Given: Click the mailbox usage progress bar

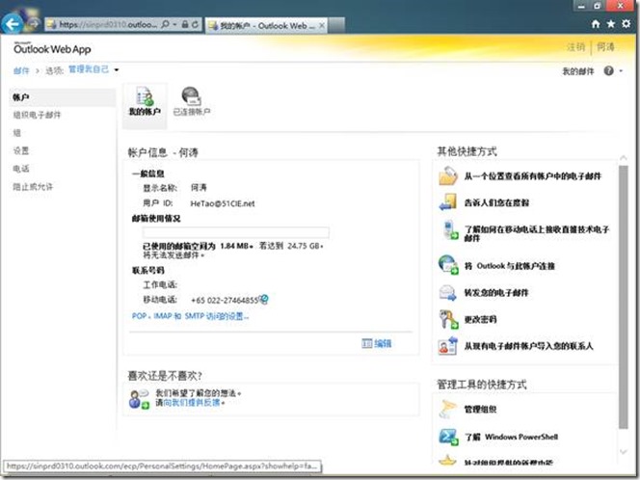Looking at the screenshot, I should [x=236, y=232].
